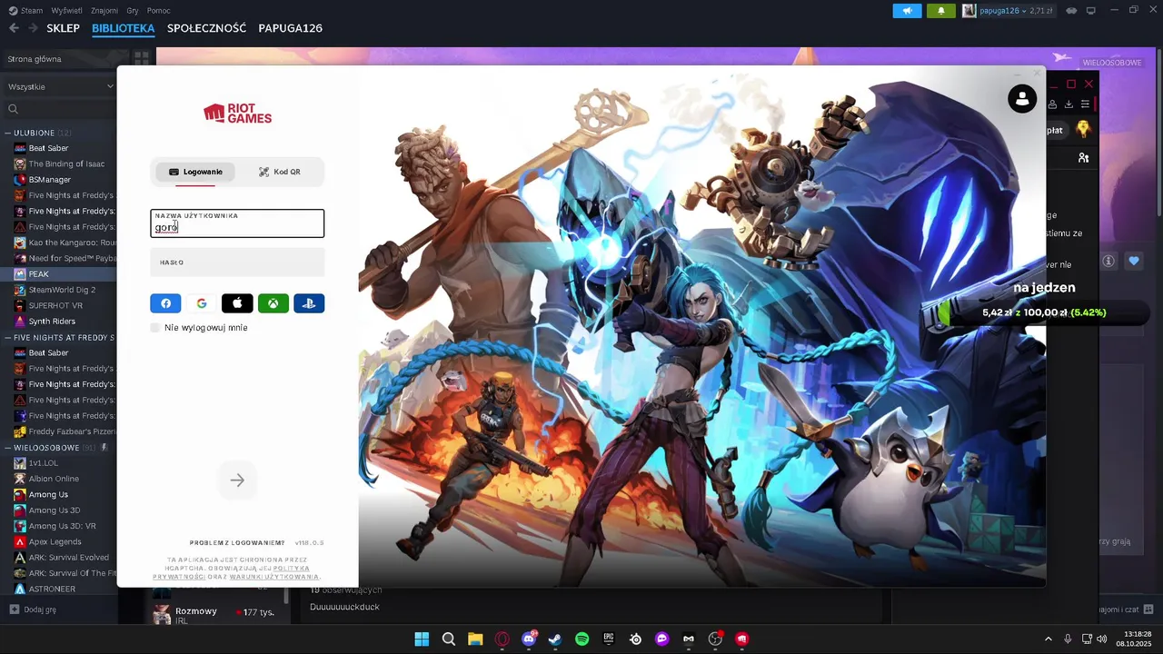Open Riot Client icon in taskbar
This screenshot has width=1163, height=654.
[x=742, y=639]
